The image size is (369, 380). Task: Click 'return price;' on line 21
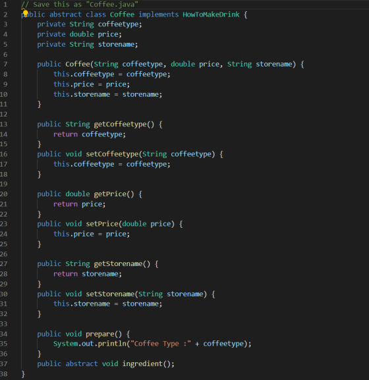(80, 204)
